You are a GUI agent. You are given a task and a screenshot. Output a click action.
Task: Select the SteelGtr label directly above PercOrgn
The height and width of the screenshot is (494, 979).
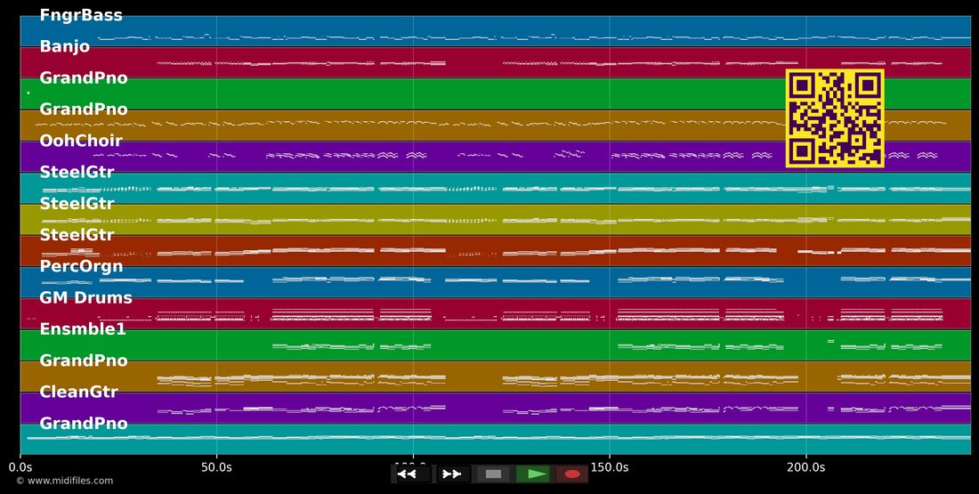(x=77, y=235)
